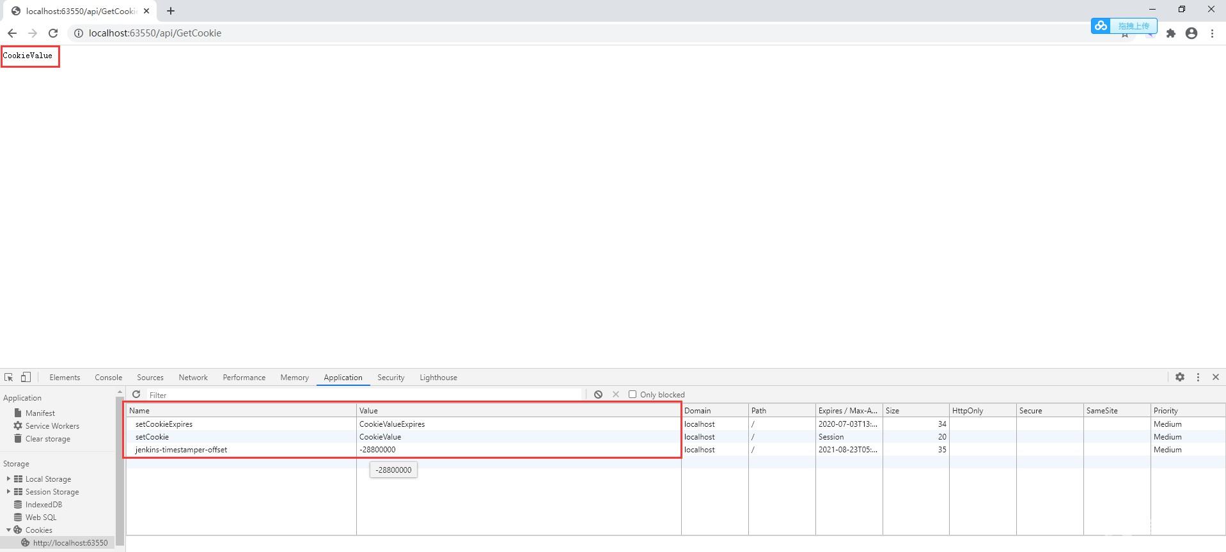Open Clear storage in the Application sidebar

47,439
